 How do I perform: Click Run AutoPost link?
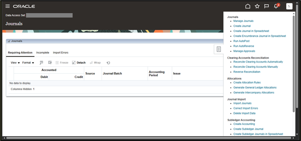241,41
